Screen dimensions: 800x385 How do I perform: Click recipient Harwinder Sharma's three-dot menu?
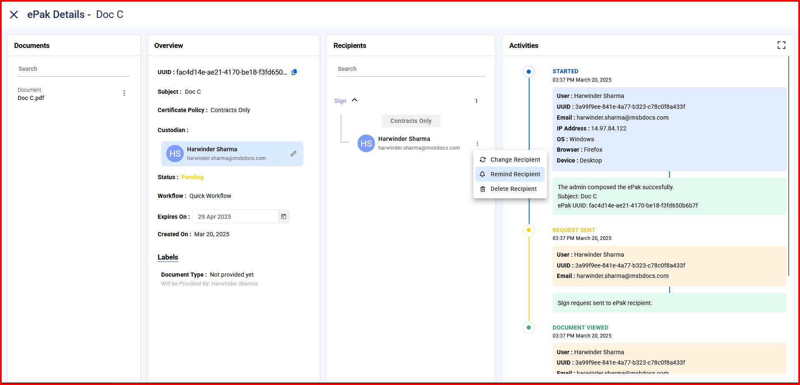[x=477, y=144]
